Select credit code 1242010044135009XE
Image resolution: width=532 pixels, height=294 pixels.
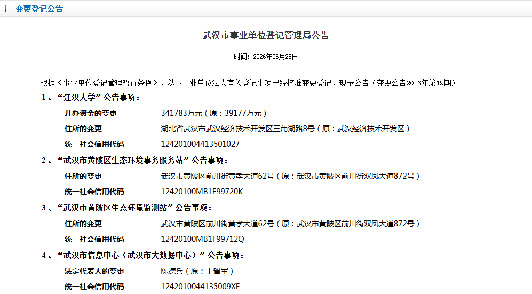pyautogui.click(x=200, y=287)
